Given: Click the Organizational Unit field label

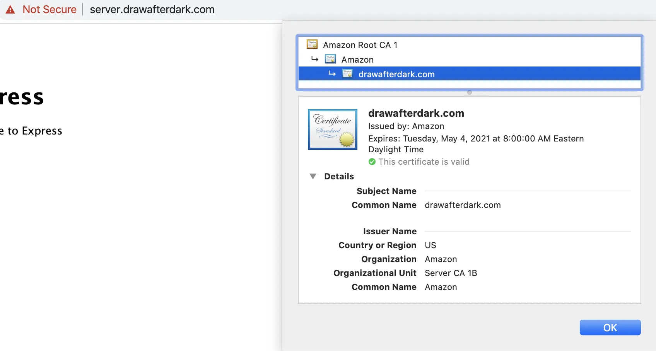Looking at the screenshot, I should point(375,273).
